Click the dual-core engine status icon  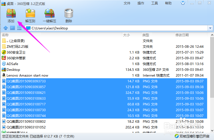pos(177,136)
